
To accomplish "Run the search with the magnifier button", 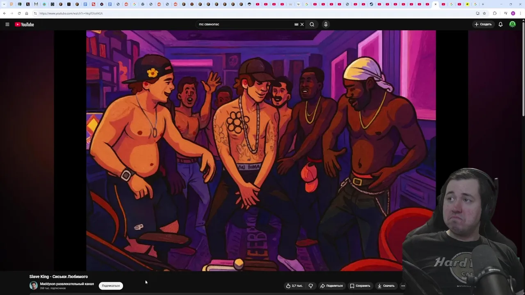I will click(312, 24).
